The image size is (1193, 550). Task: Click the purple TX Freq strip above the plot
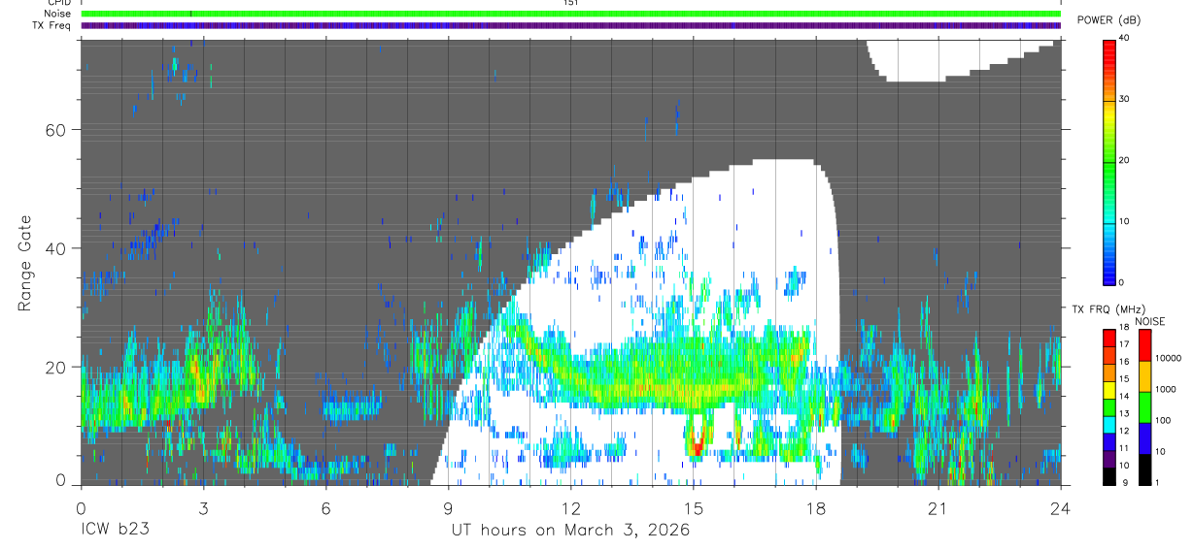point(570,25)
